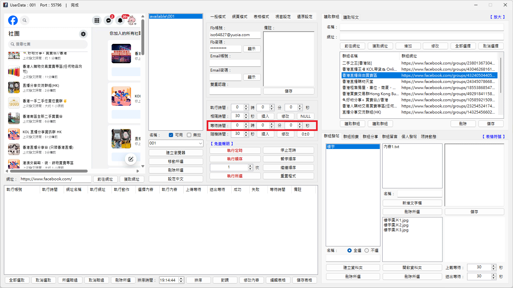Open the 直播分享交流群組(HK) sidebar thumbnail
Viewport: 513px width, 288px height.
click(14, 87)
